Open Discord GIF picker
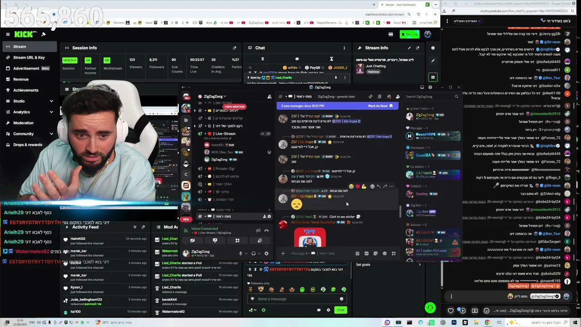Image resolution: width=581 pixels, height=327 pixels. click(366, 253)
